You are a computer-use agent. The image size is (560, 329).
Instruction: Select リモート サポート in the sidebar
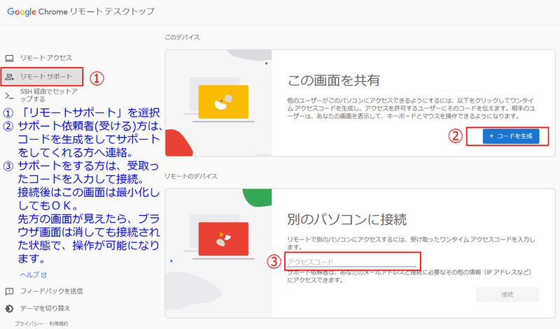tap(42, 76)
